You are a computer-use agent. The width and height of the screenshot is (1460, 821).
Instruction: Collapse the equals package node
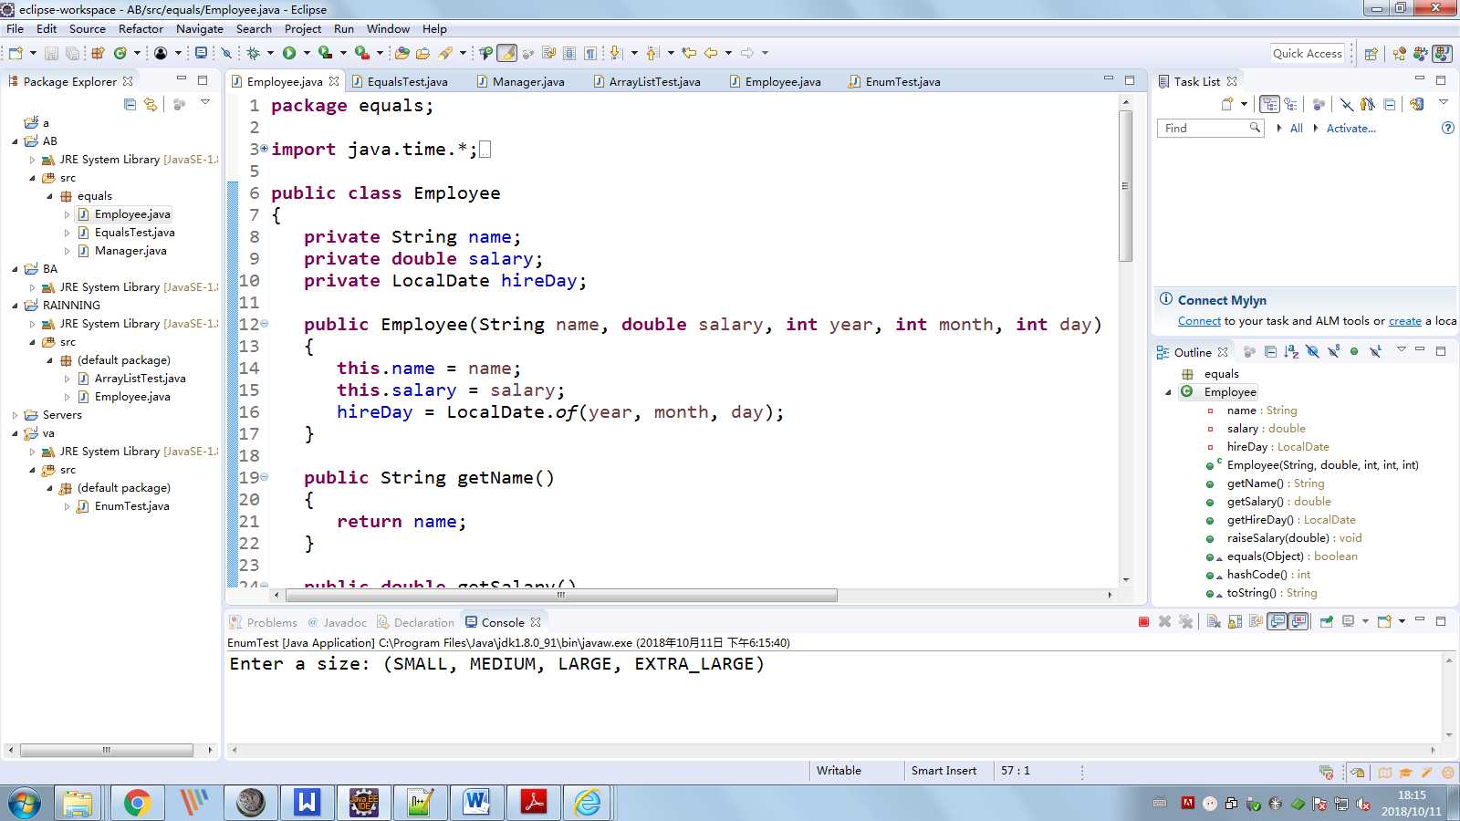49,196
